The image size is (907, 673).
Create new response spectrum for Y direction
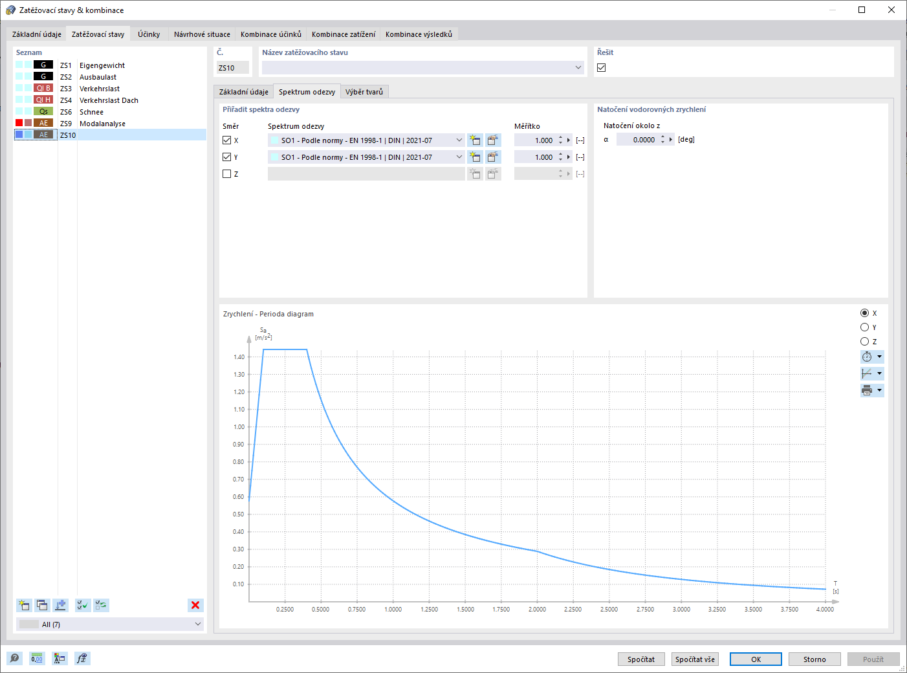[475, 157]
